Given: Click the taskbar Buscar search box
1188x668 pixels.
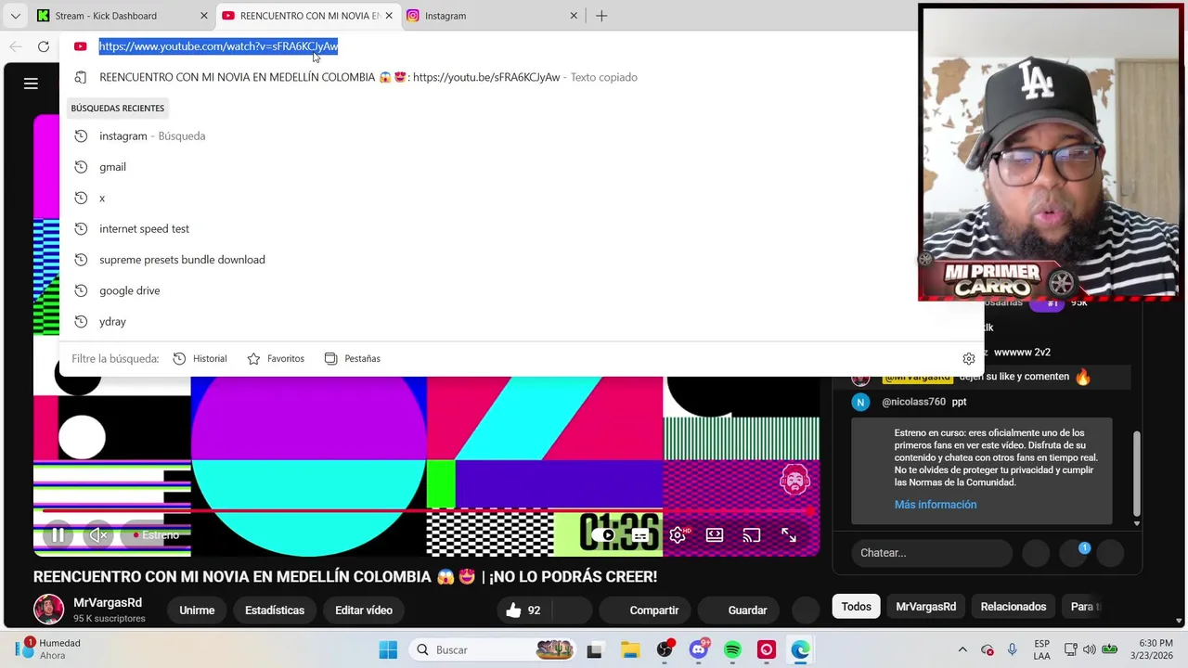Looking at the screenshot, I should pos(495,649).
